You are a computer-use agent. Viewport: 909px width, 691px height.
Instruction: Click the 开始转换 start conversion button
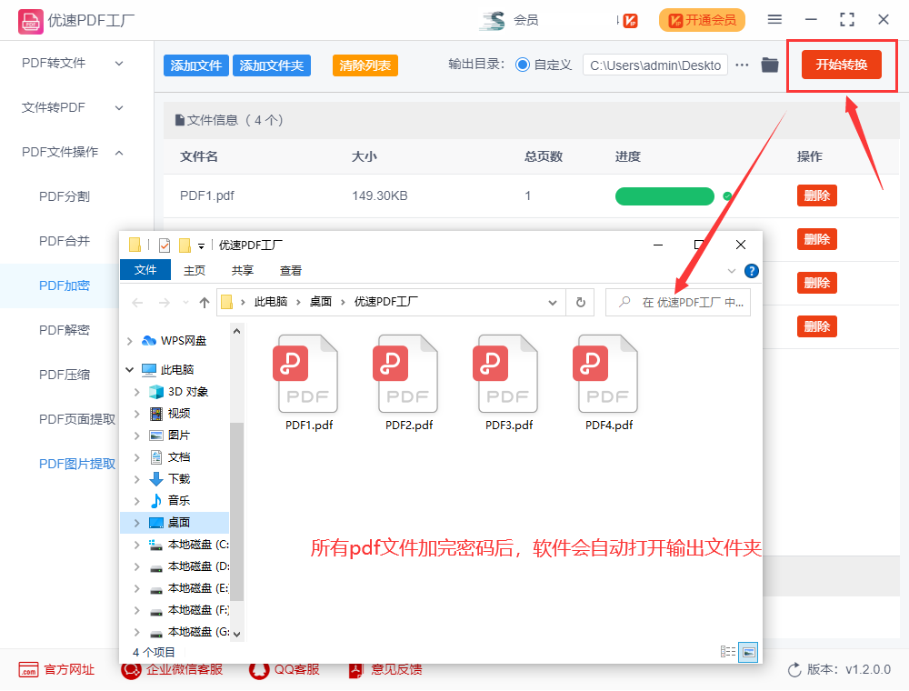842,65
